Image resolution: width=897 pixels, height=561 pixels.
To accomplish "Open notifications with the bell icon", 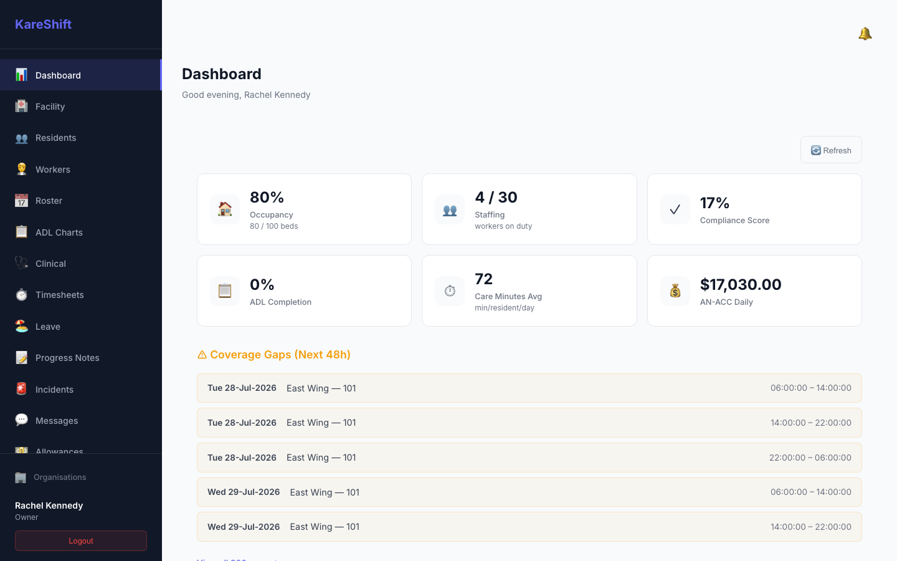I will coord(865,34).
